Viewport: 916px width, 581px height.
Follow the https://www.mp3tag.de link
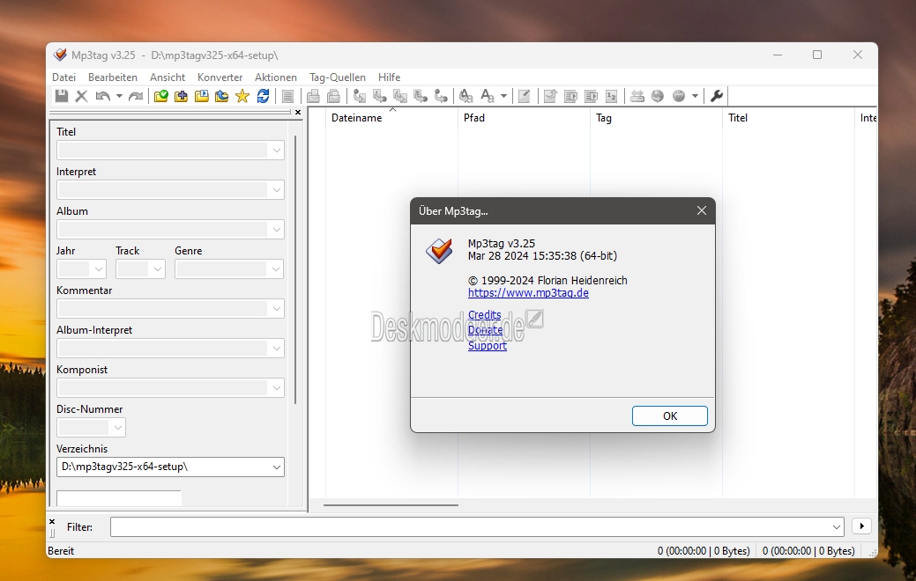click(x=528, y=293)
